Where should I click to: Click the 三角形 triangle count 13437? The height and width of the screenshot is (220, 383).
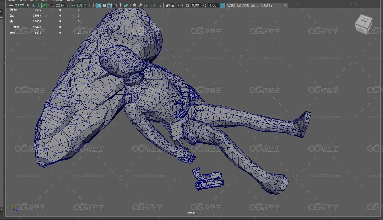coord(37,27)
